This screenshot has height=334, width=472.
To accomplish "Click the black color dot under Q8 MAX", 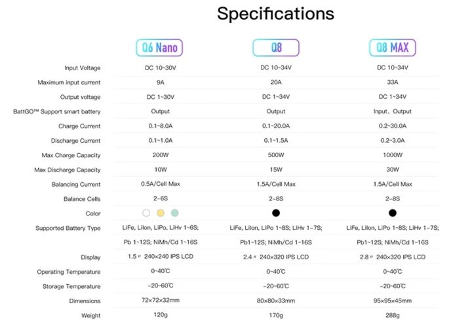I will click(393, 213).
